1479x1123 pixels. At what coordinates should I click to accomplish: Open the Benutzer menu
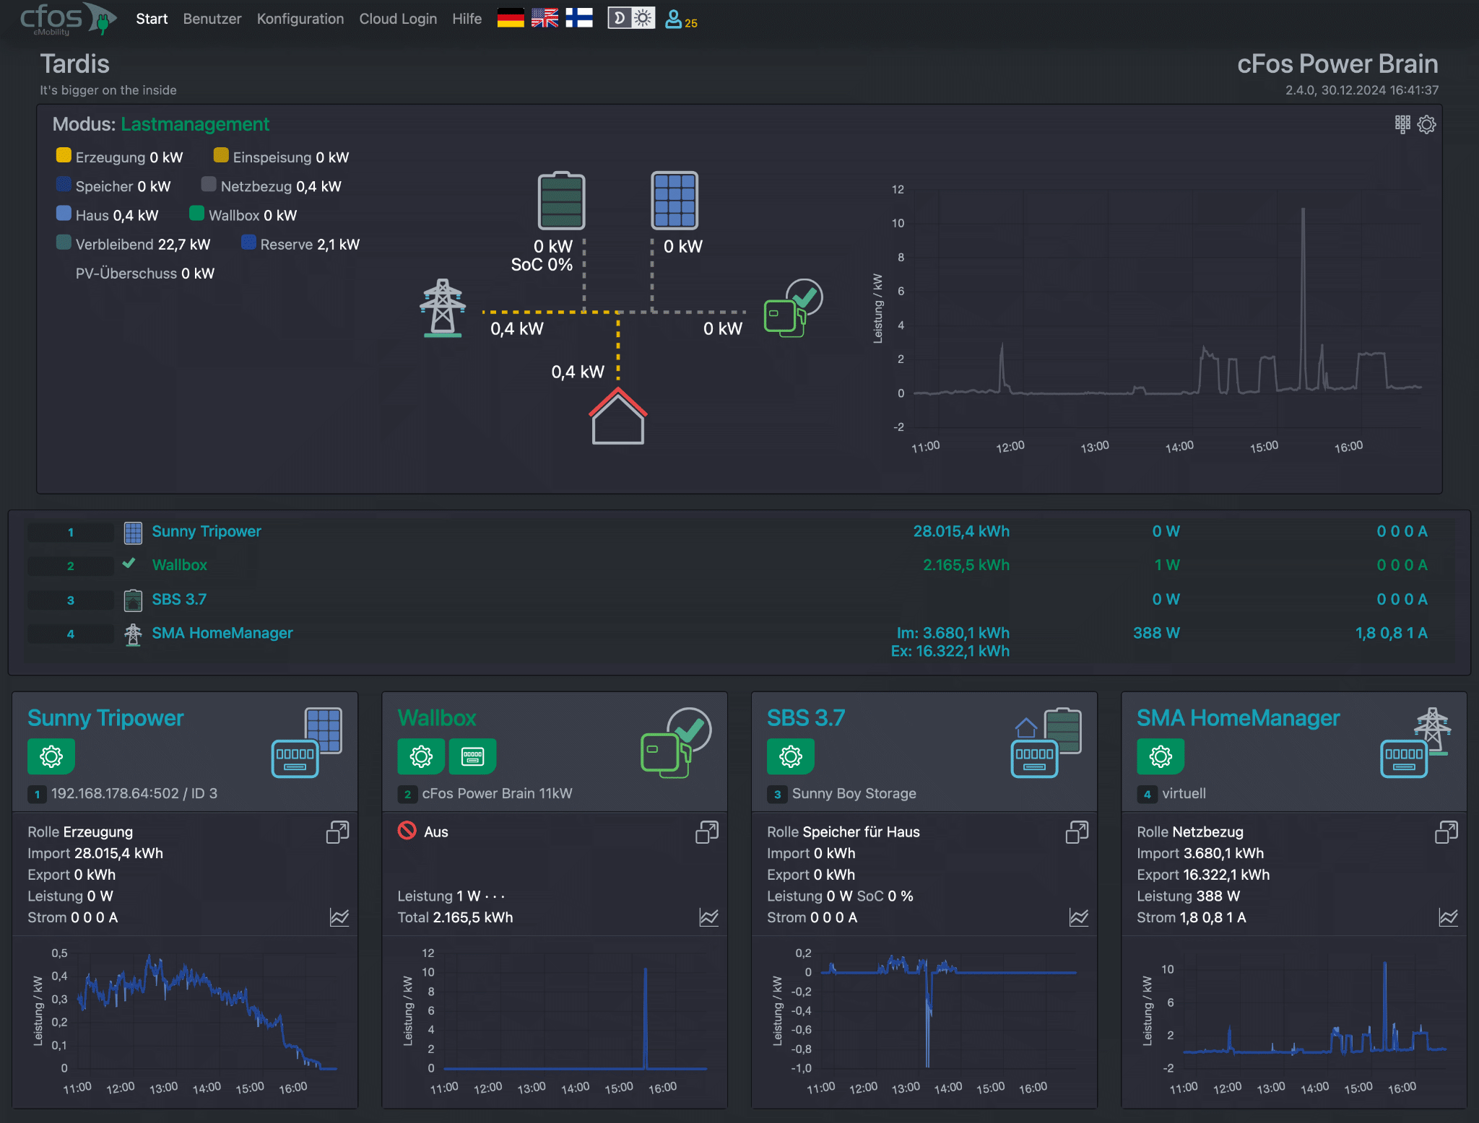coord(212,19)
